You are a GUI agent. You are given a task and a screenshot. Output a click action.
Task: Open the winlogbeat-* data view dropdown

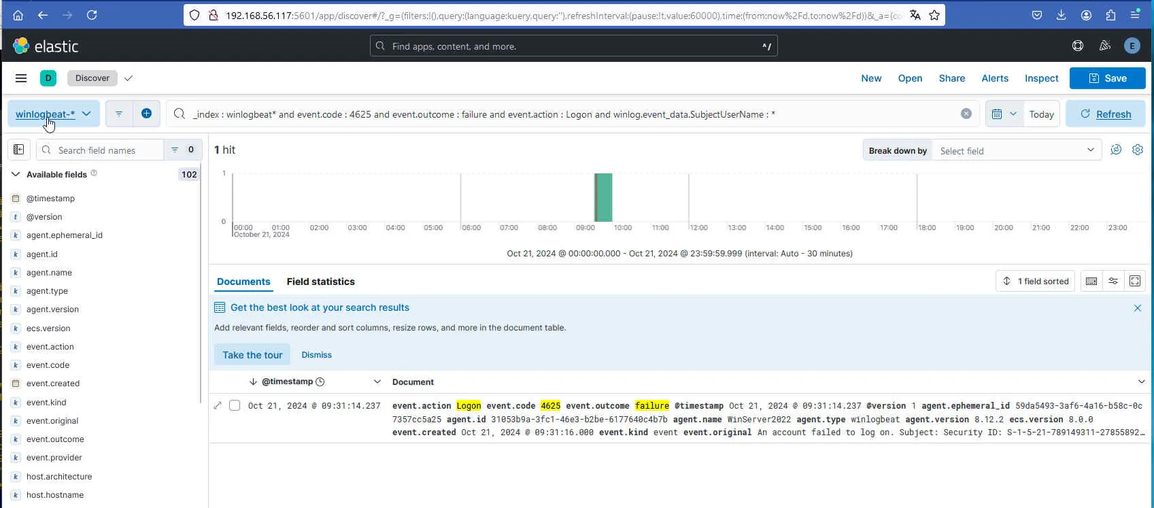point(53,114)
